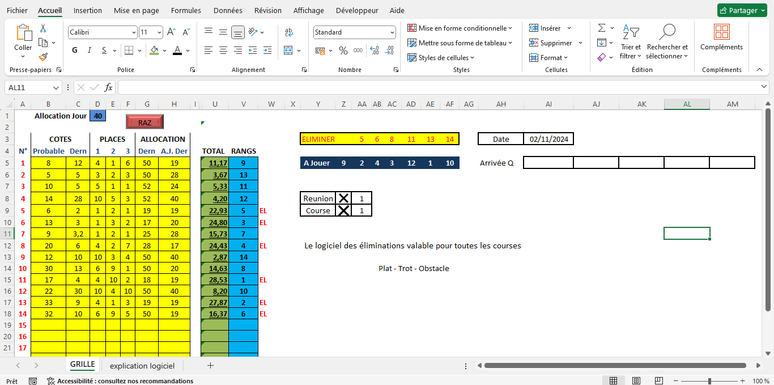Add a decimal place icon

(x=375, y=50)
